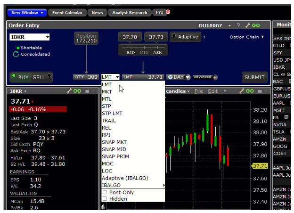Open Order Entry wrench settings icon
Screen dimensions: 294x213
(x=248, y=25)
